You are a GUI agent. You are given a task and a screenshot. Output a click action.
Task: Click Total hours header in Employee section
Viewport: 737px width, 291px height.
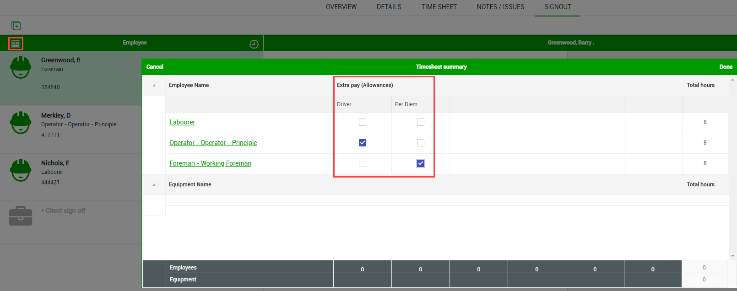pyautogui.click(x=700, y=85)
